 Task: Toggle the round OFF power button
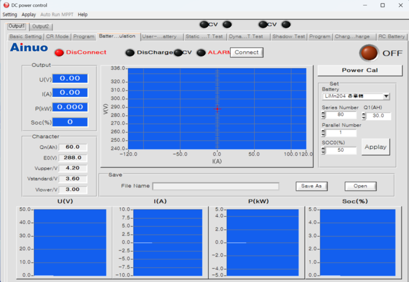368,53
